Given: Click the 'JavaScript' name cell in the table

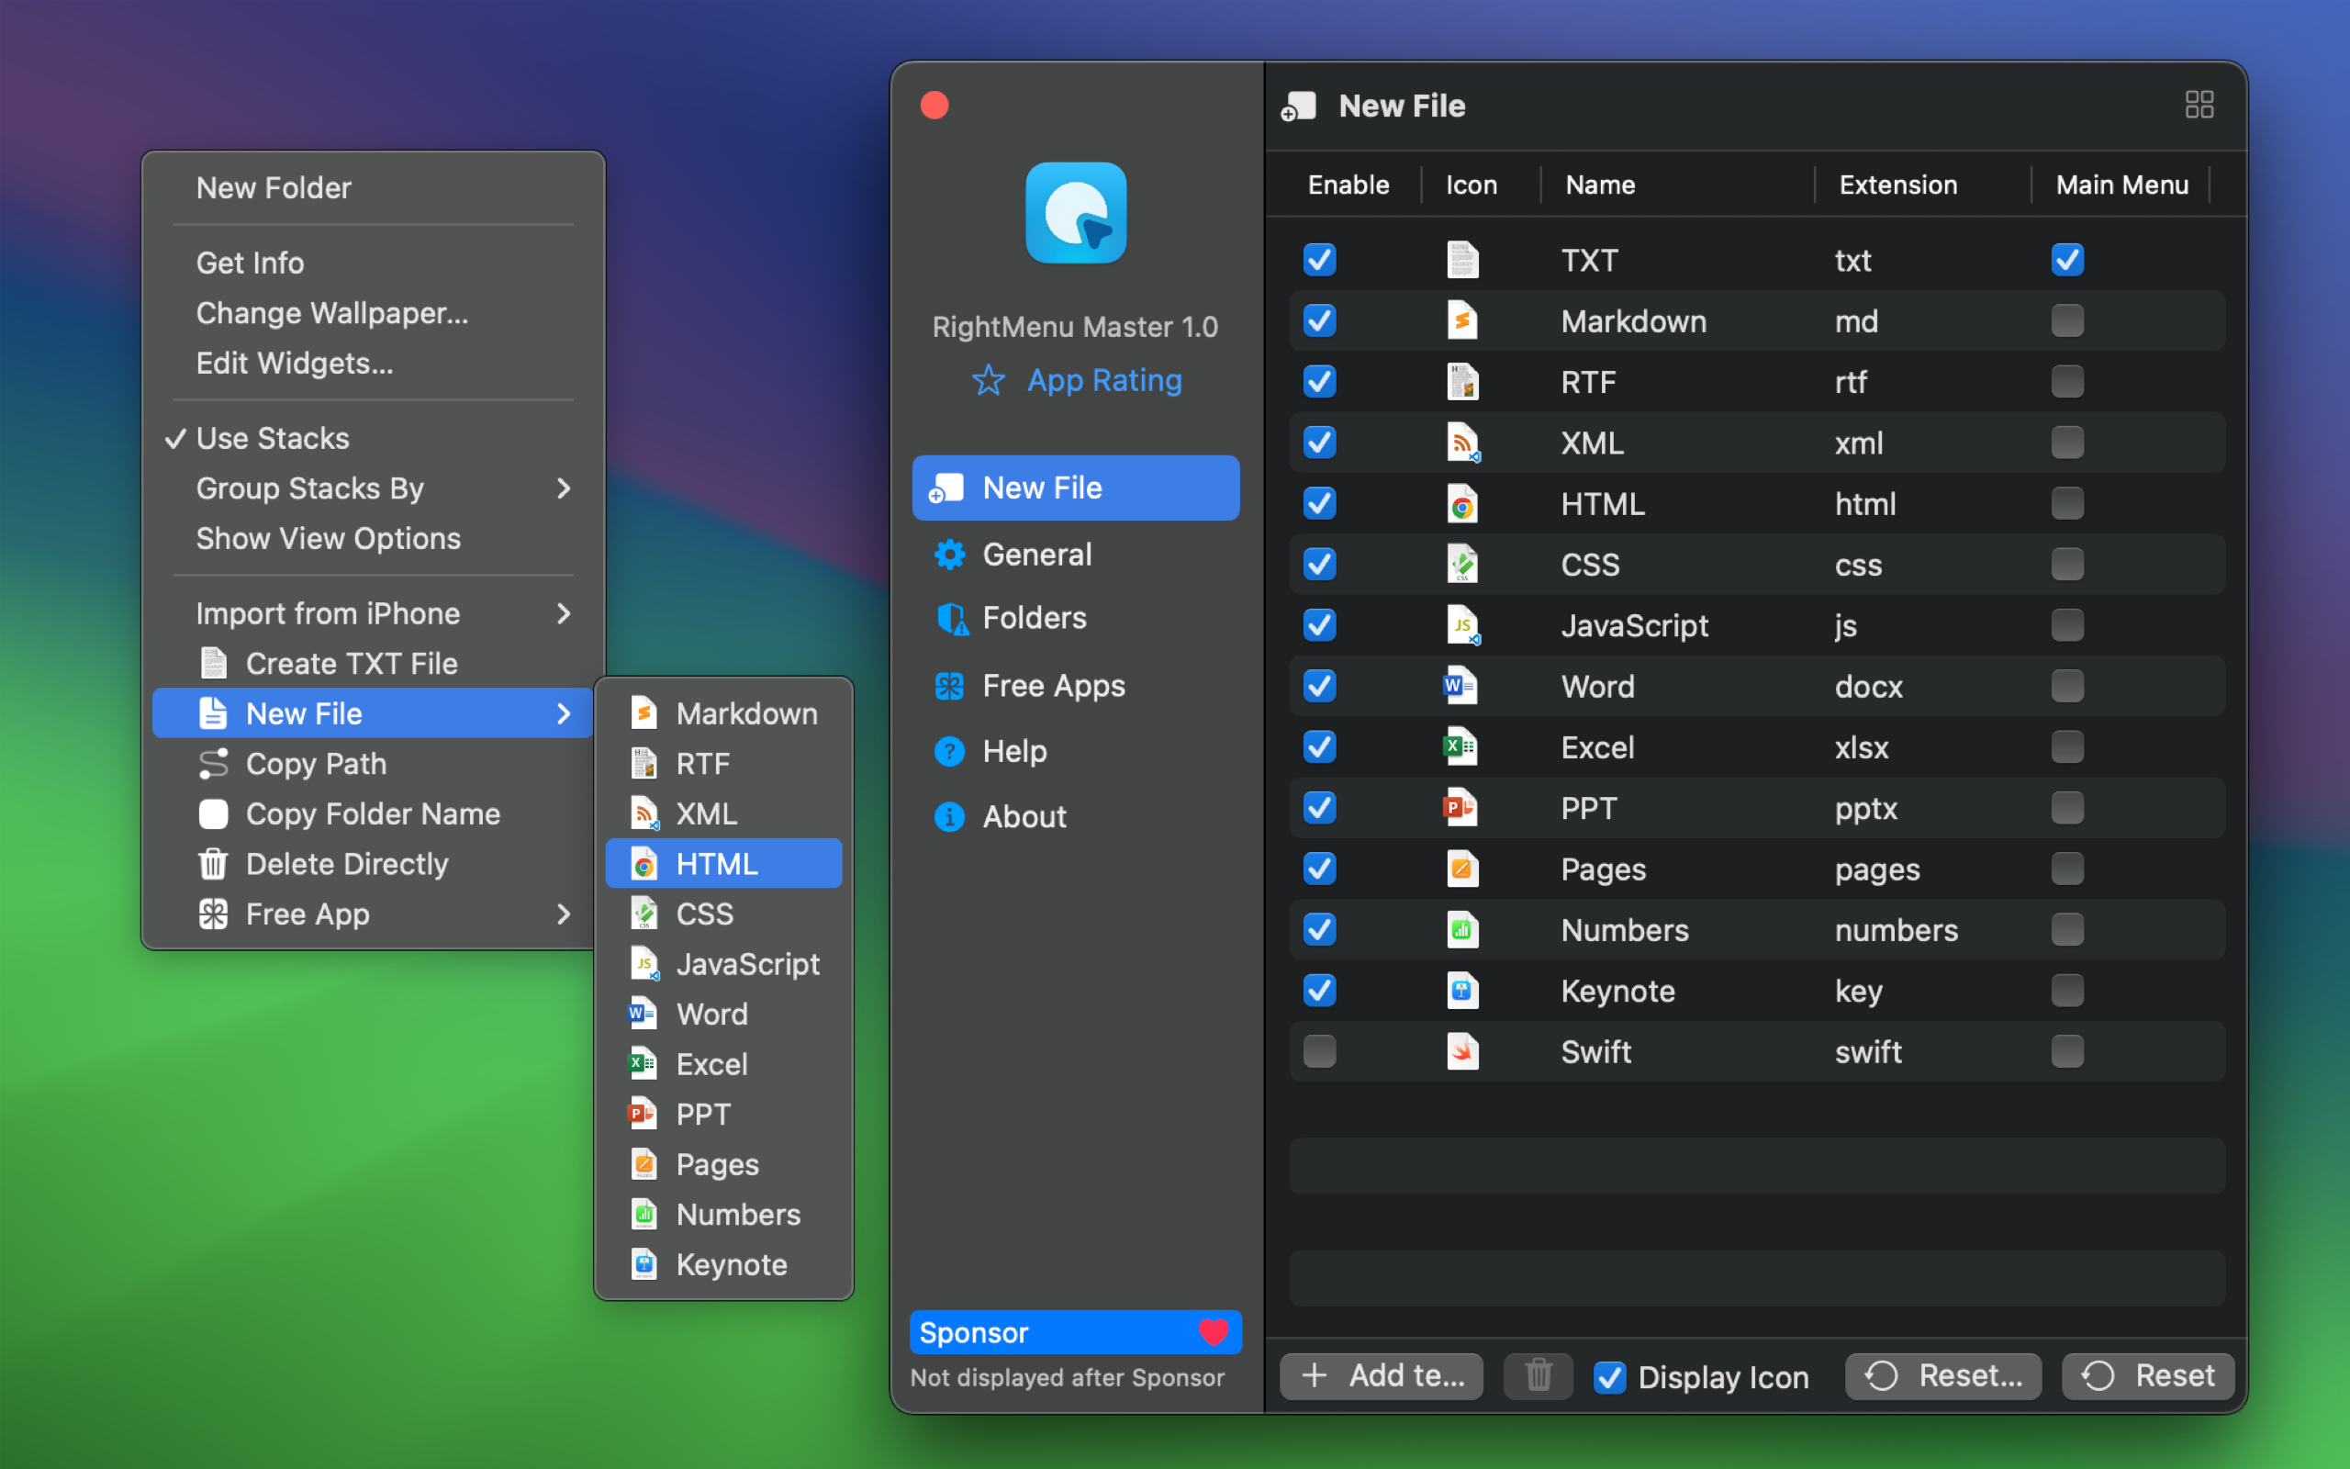Looking at the screenshot, I should (1634, 625).
